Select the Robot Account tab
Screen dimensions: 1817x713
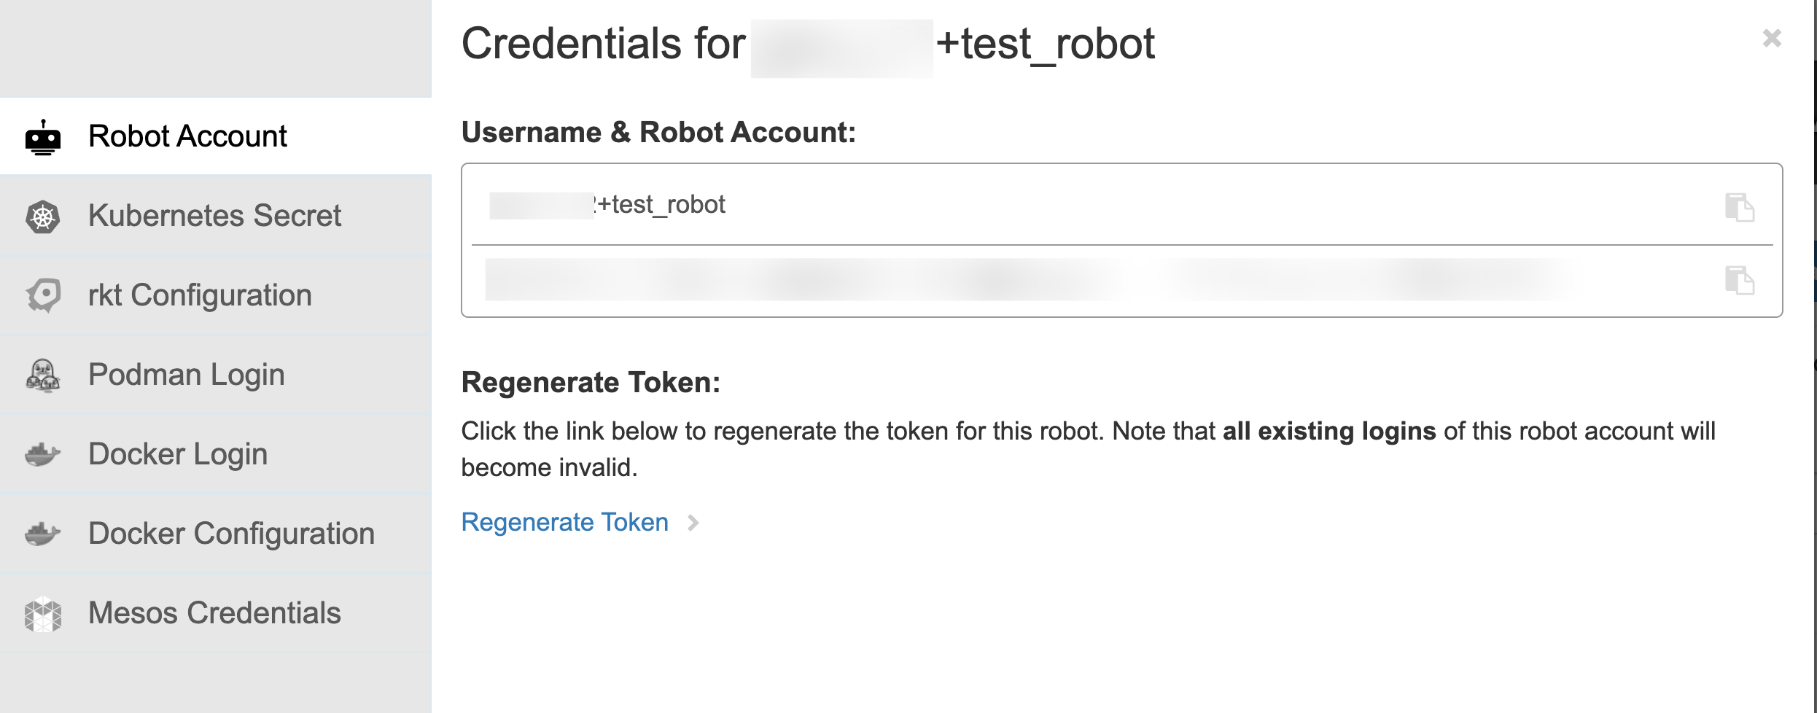[187, 136]
